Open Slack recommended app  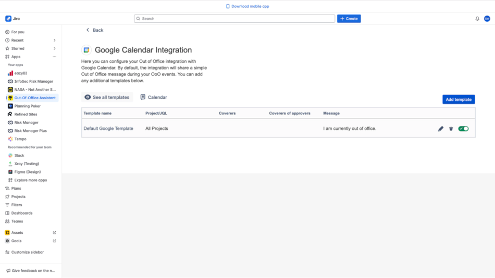pyautogui.click(x=19, y=155)
